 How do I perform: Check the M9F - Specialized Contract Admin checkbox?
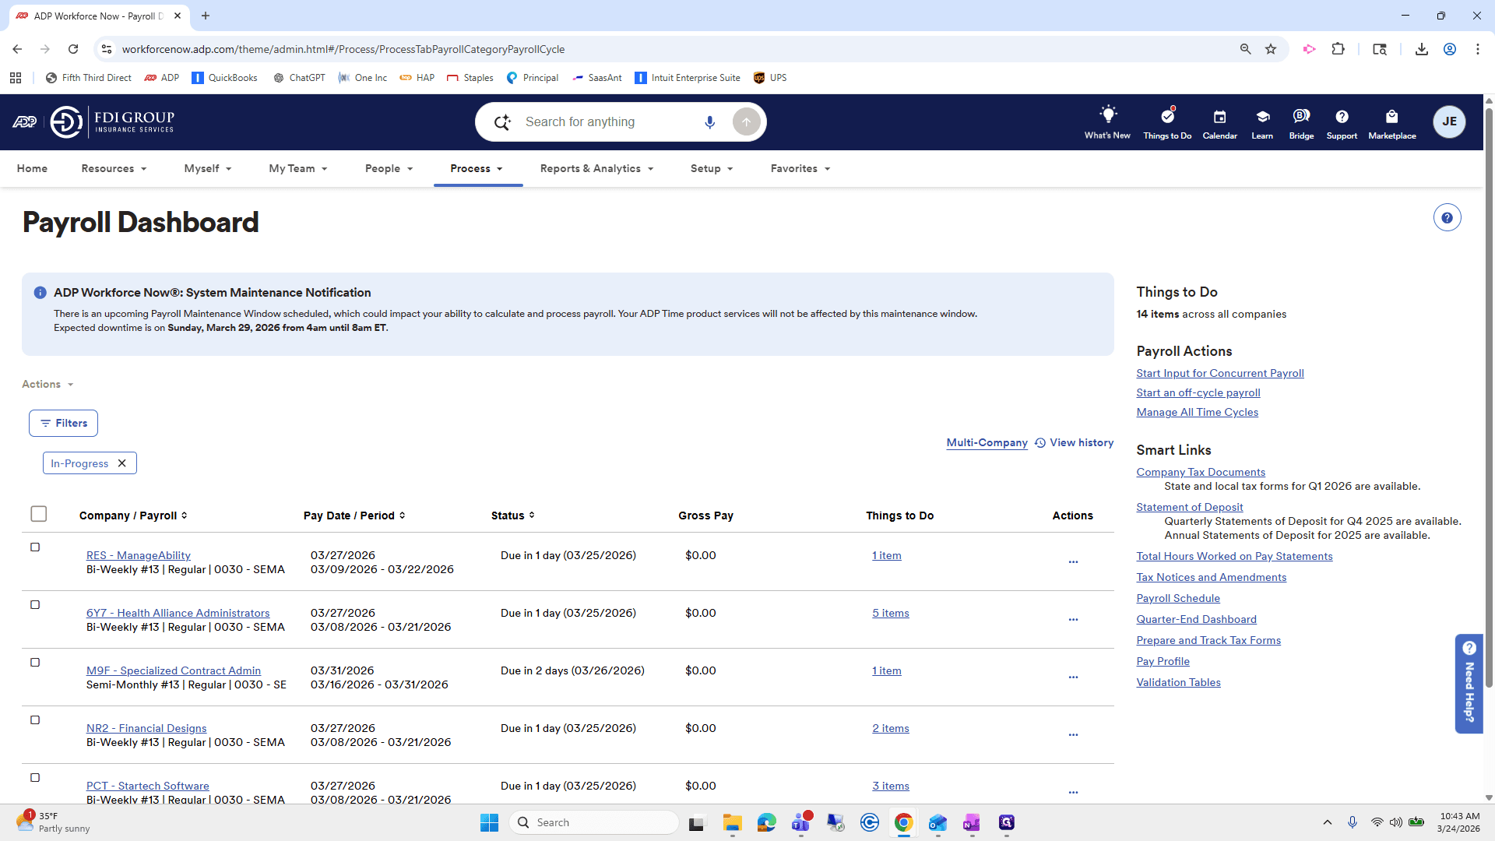[35, 663]
